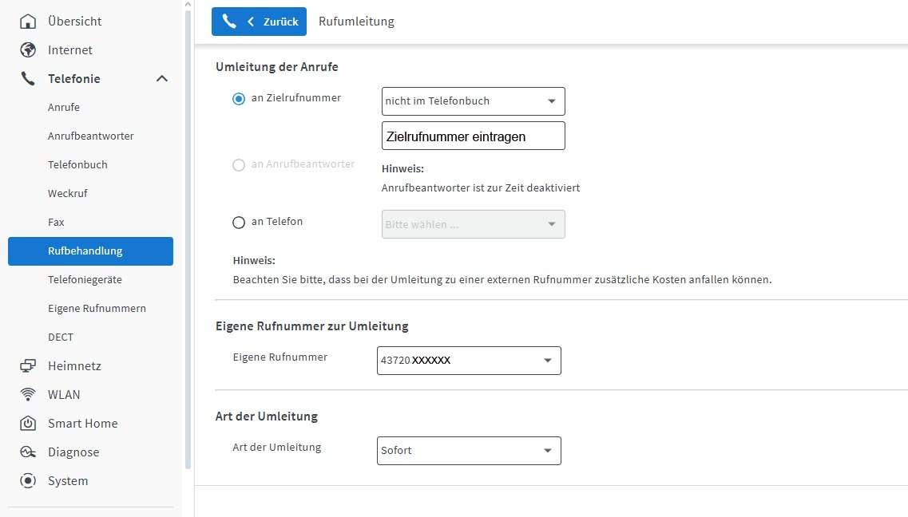Open the Eigene Rufnummer dropdown
Screen dimensions: 908x517
(x=468, y=361)
